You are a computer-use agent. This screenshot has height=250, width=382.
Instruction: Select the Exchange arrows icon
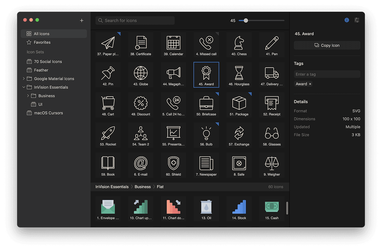[239, 135]
